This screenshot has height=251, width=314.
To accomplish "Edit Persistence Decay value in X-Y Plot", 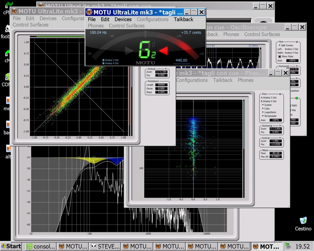I will 161,88.
